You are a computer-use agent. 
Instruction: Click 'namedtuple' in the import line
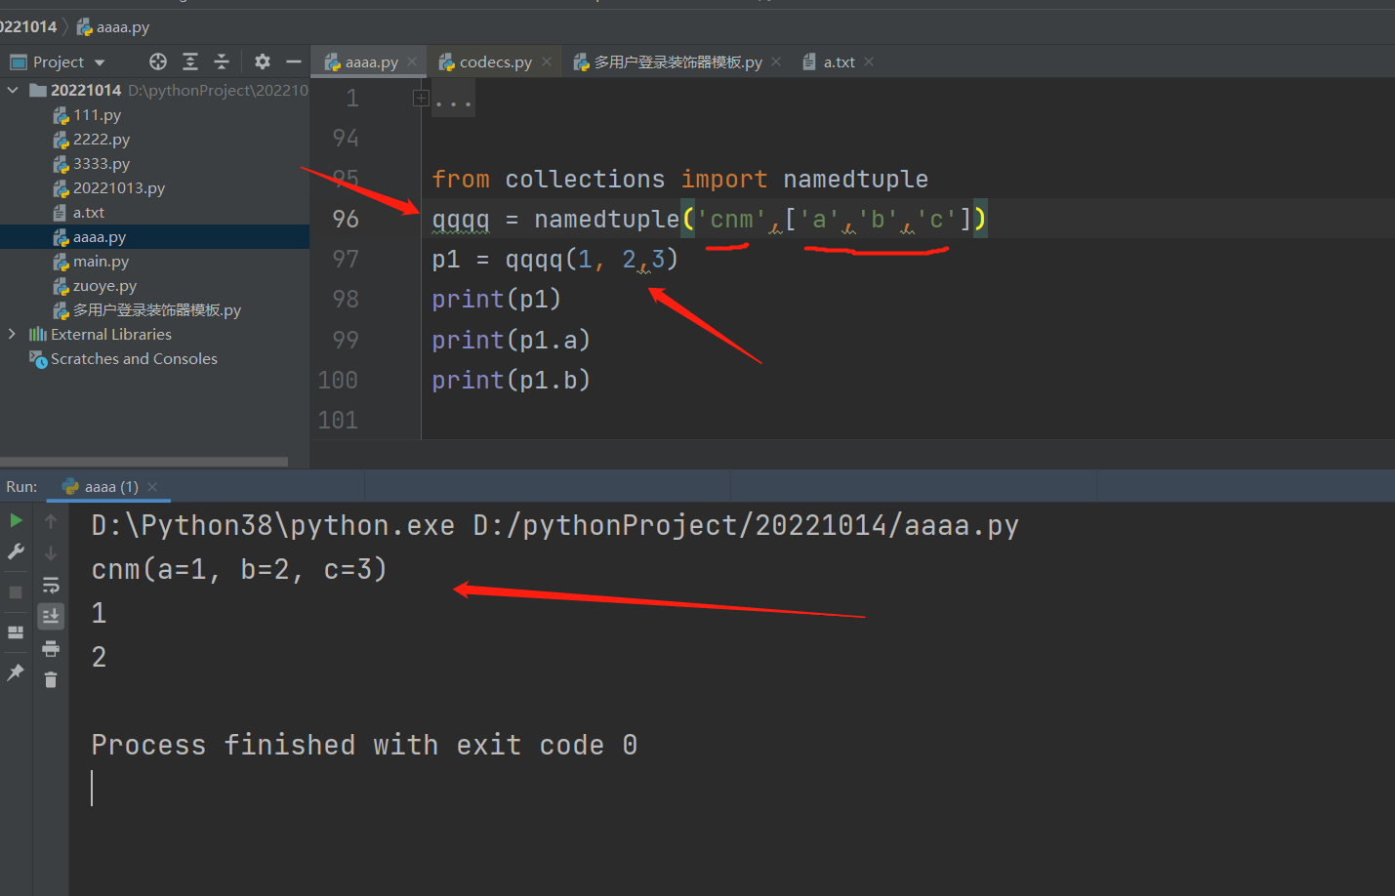[855, 180]
